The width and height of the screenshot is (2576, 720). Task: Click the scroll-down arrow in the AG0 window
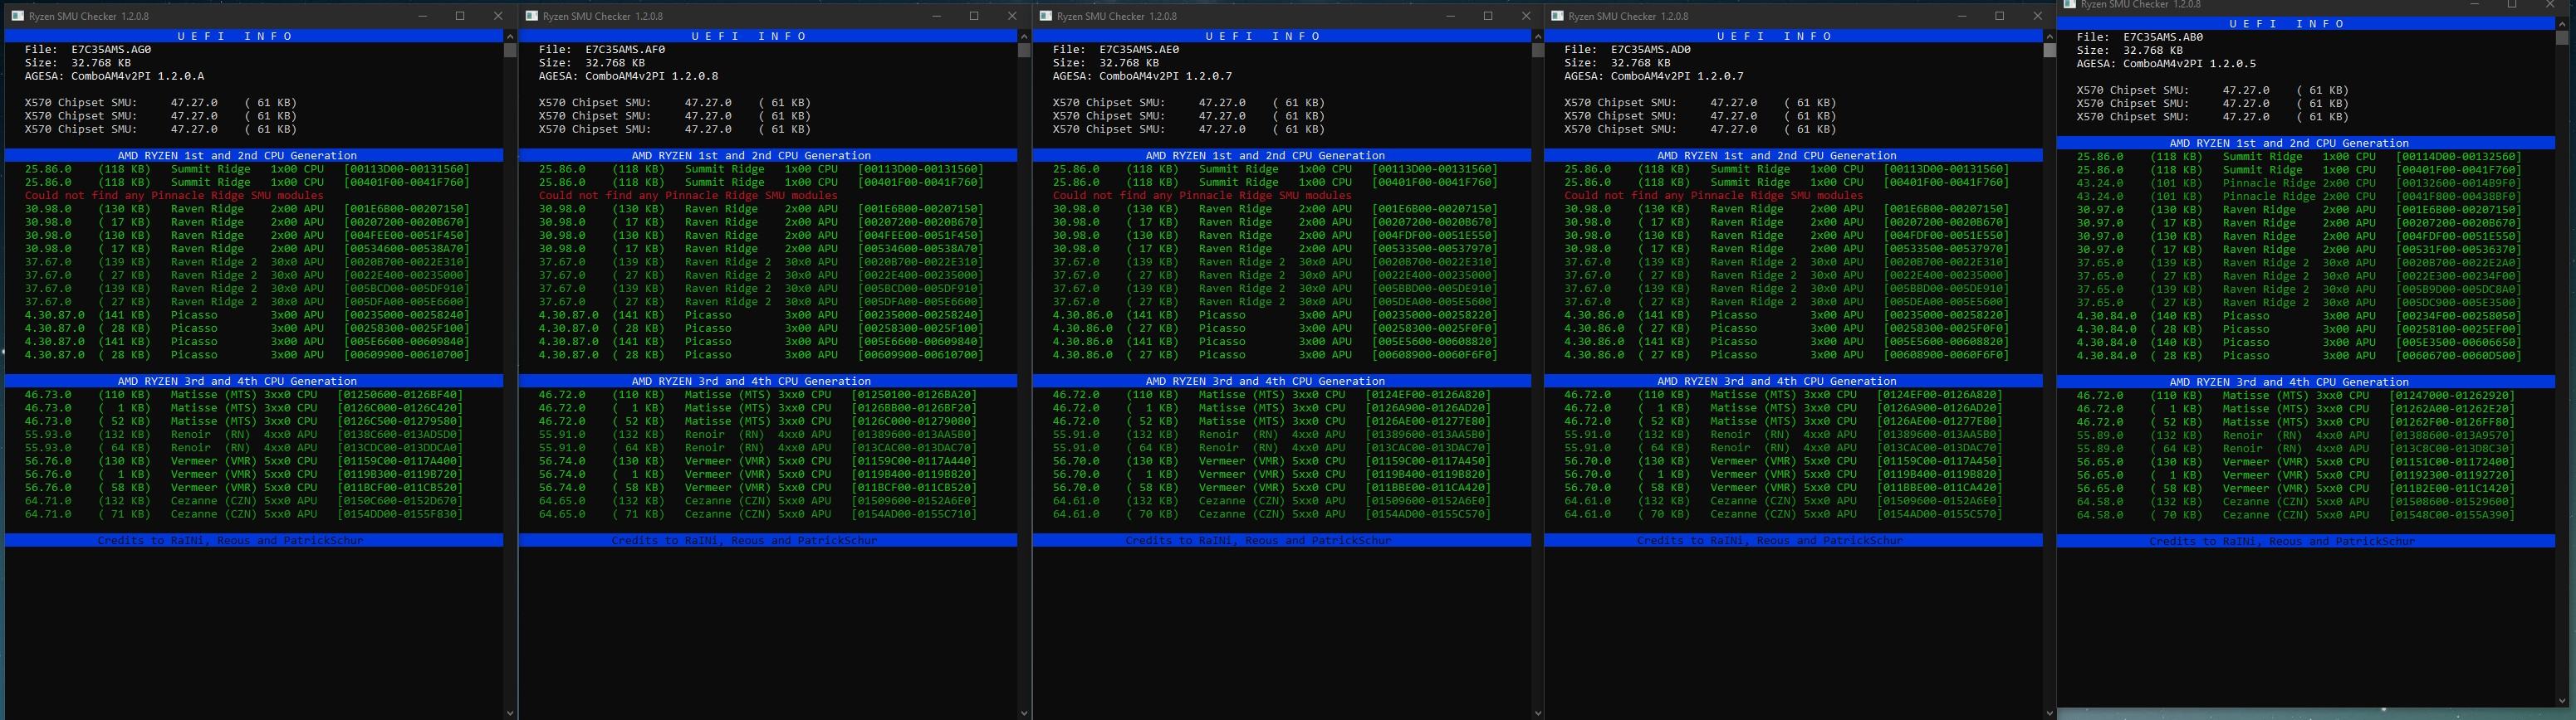pos(510,713)
